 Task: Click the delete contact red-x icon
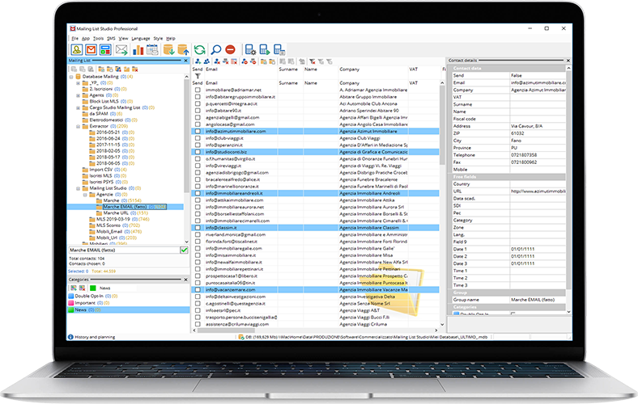coord(217,61)
